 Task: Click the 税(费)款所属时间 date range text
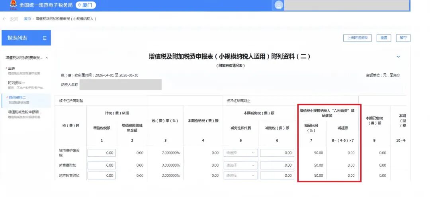(x=100, y=75)
